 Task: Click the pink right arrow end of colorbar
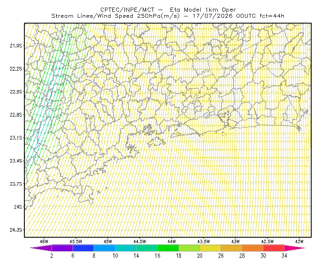(295, 248)
